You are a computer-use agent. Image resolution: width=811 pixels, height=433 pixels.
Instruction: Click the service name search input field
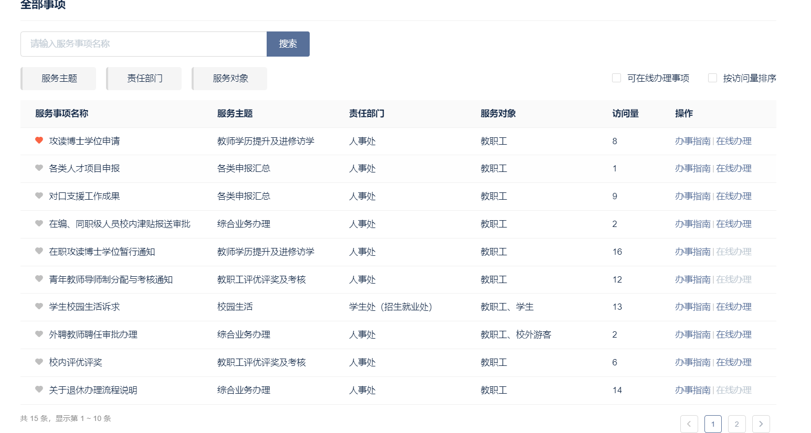143,44
